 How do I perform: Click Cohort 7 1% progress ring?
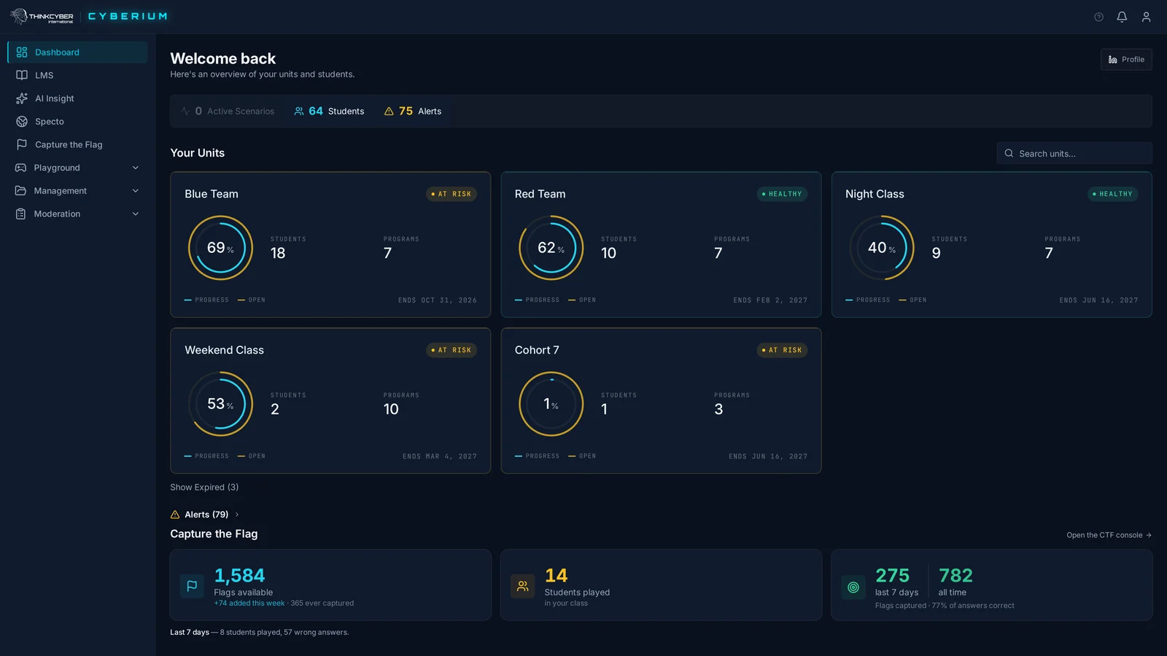click(x=551, y=404)
